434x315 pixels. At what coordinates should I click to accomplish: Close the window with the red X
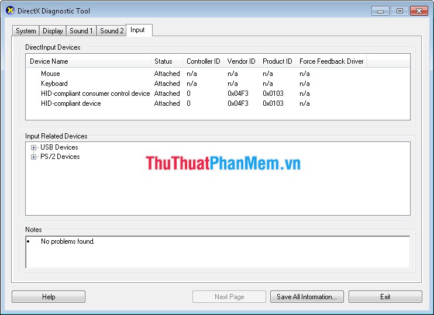coord(419,11)
